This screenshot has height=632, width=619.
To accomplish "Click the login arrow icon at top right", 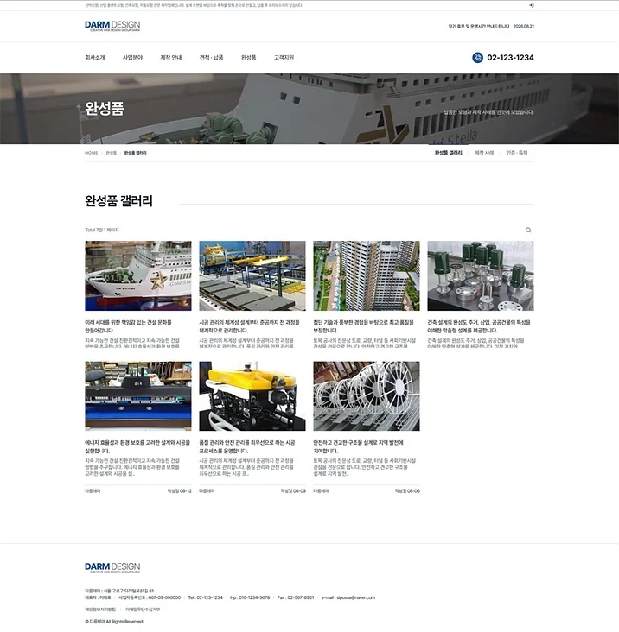I will point(532,5).
